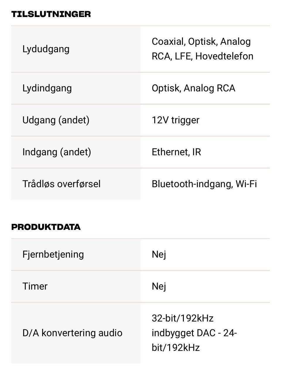Click the Bluetooth-indgang, Wi-Fi value
Screen dimensions: 281x377
point(204,184)
